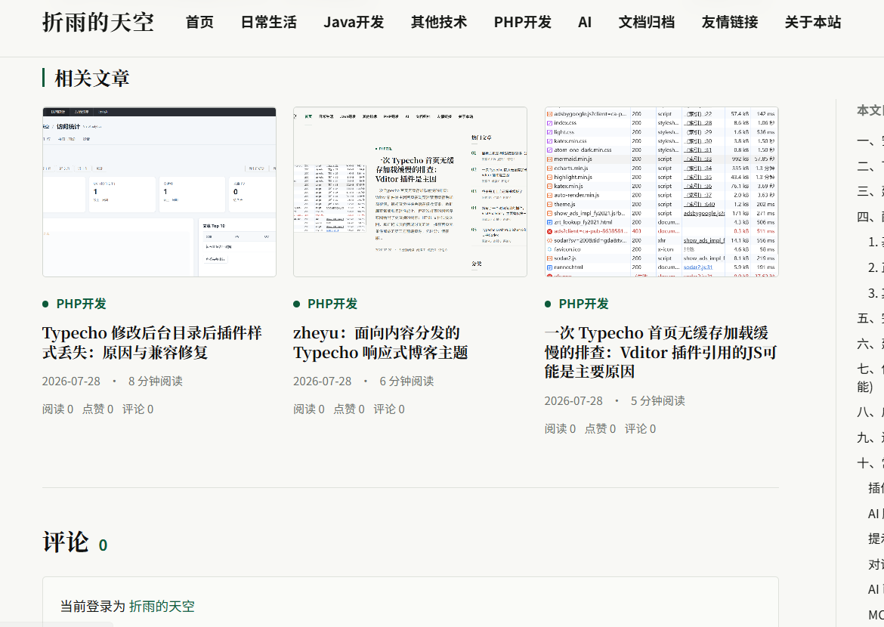Image resolution: width=884 pixels, height=627 pixels.
Task: Open article zheyu：面向内容分发的 Typecho 响应式博客主题
Action: pyautogui.click(x=381, y=342)
